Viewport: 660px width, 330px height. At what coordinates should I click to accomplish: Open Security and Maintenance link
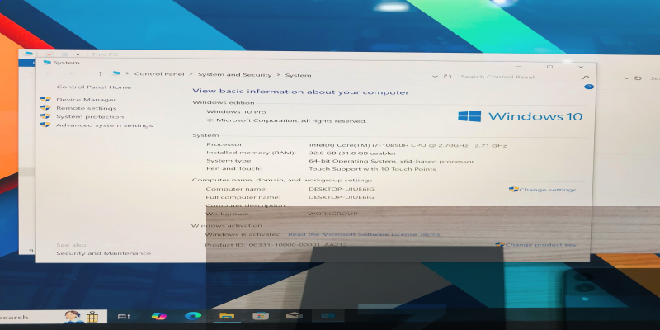click(x=104, y=253)
